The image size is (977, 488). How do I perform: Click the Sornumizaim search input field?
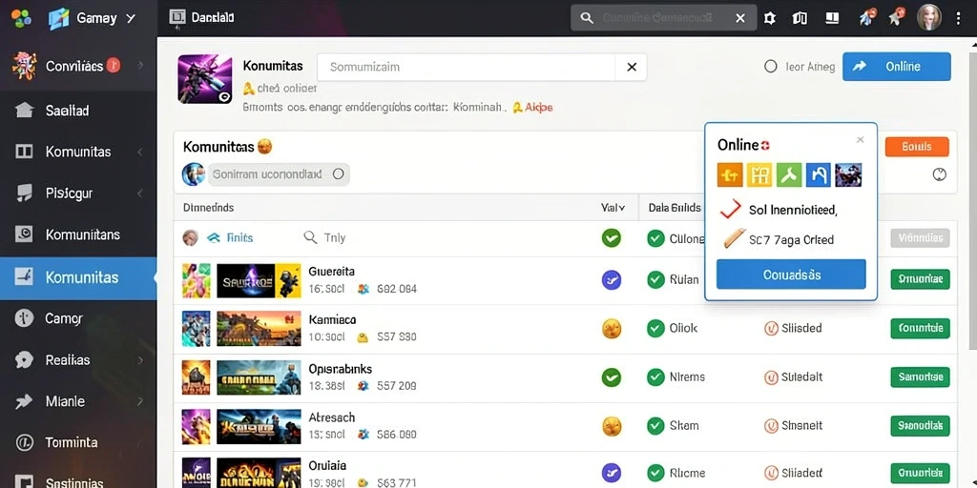coord(466,67)
